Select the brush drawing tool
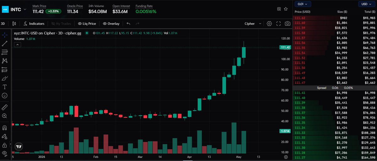Screen dimensions: 377x161 4,78
